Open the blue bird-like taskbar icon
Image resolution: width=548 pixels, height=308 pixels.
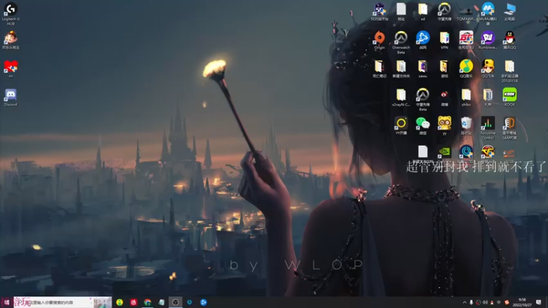pos(203,303)
